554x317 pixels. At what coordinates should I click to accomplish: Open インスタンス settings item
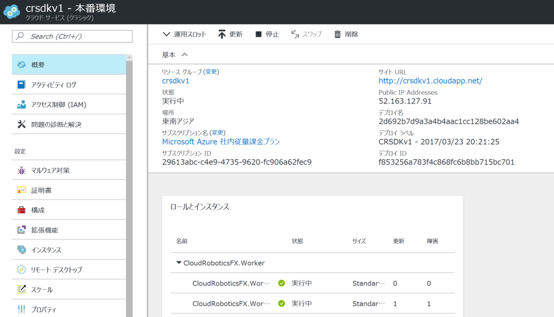69,250
